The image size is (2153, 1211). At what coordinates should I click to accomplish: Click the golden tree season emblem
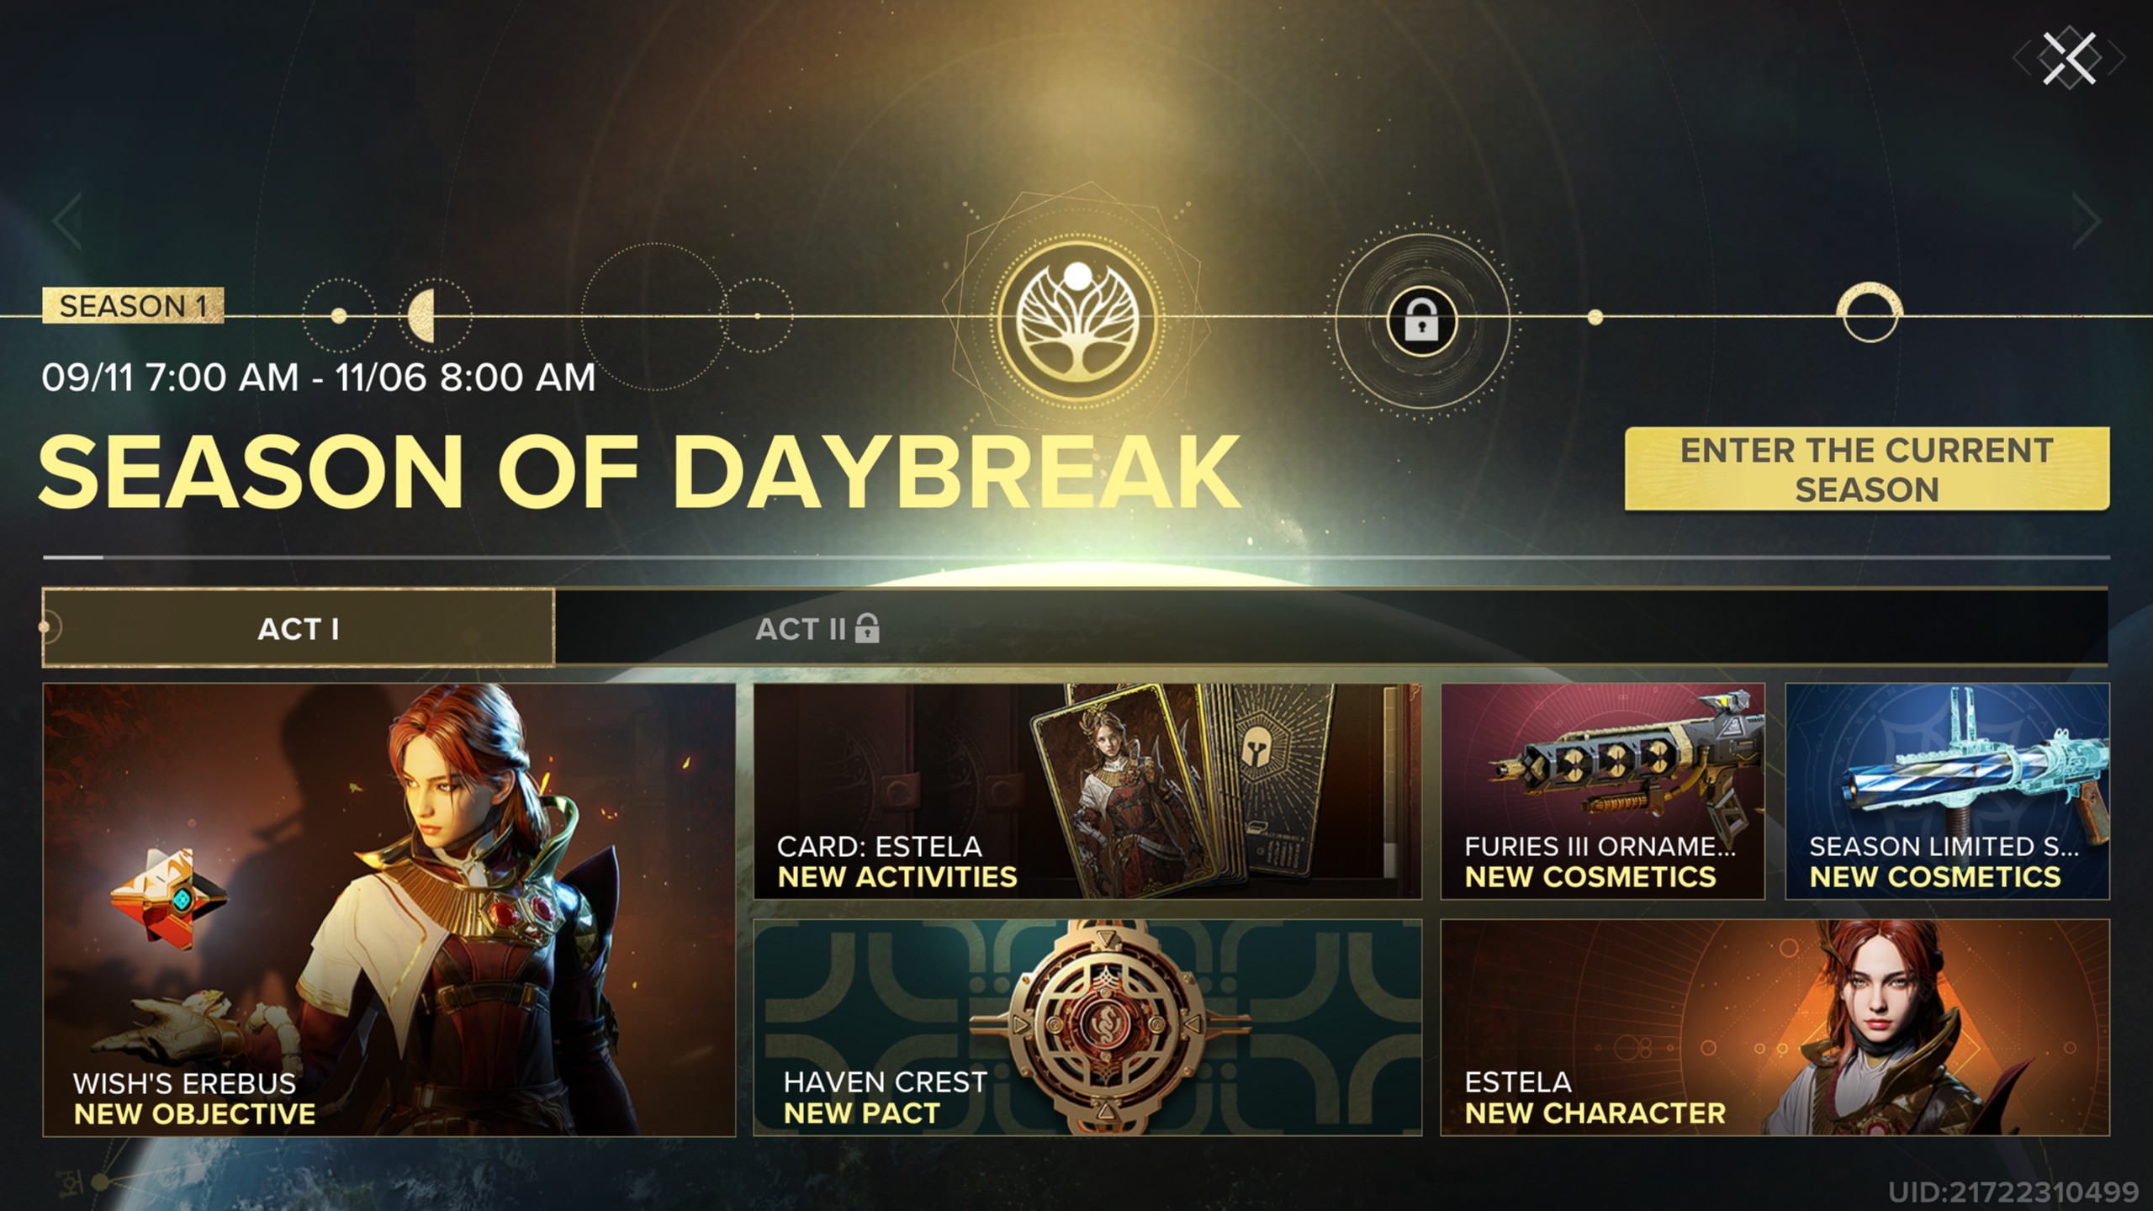(x=1078, y=320)
